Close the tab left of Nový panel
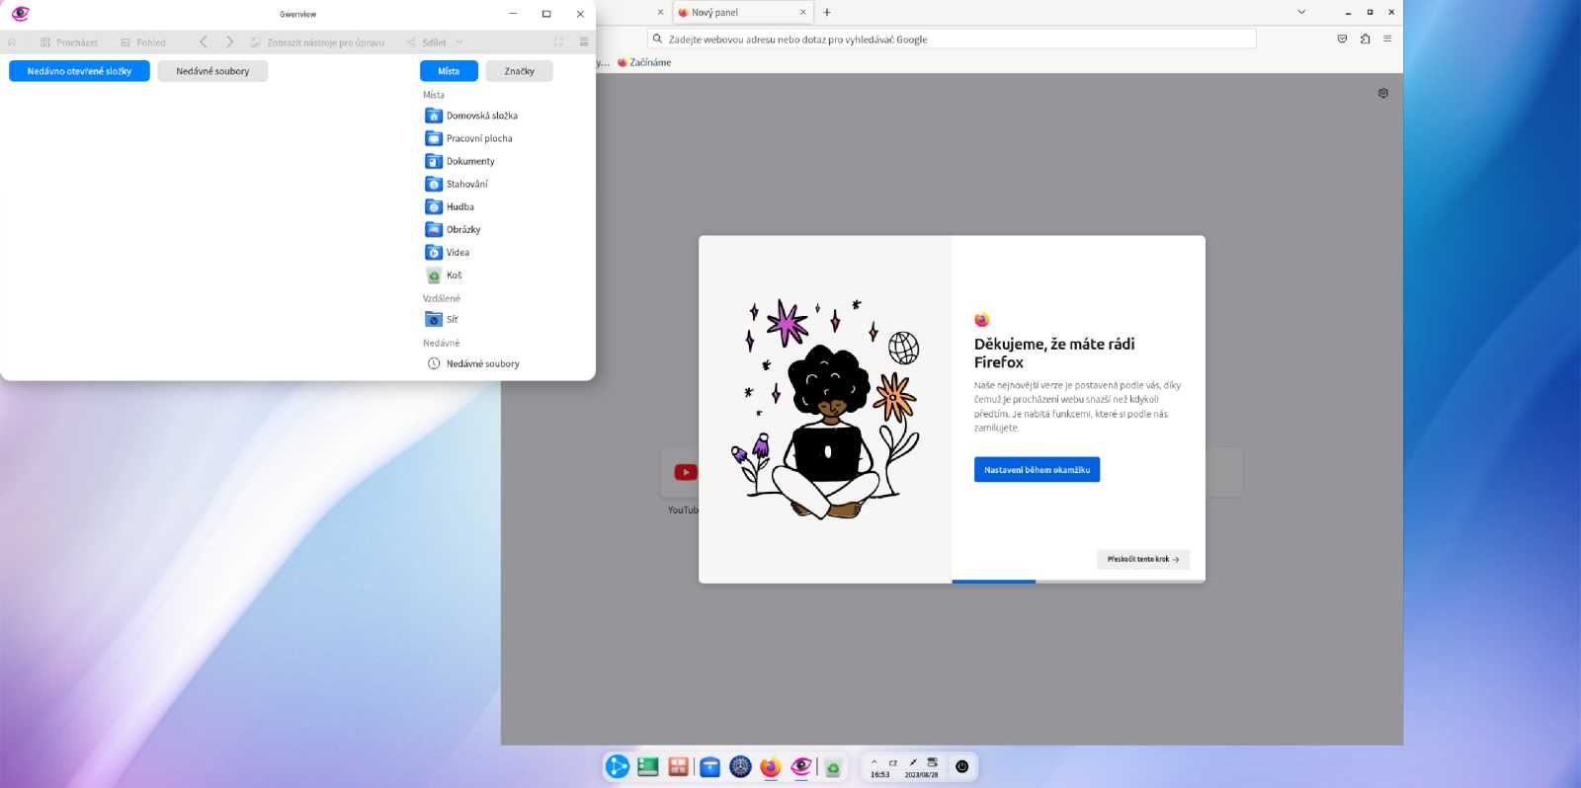This screenshot has height=788, width=1581. click(x=660, y=13)
